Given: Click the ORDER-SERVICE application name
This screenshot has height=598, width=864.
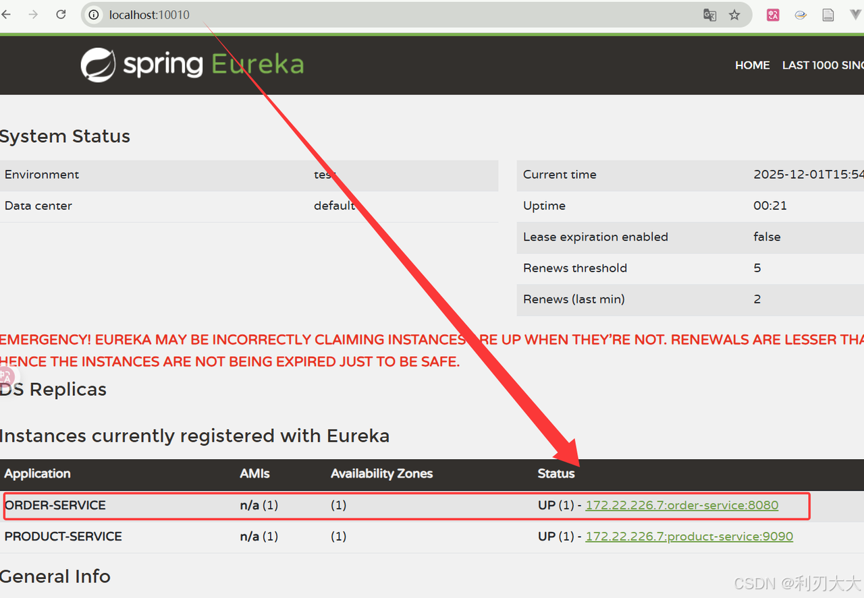Looking at the screenshot, I should click(x=55, y=505).
